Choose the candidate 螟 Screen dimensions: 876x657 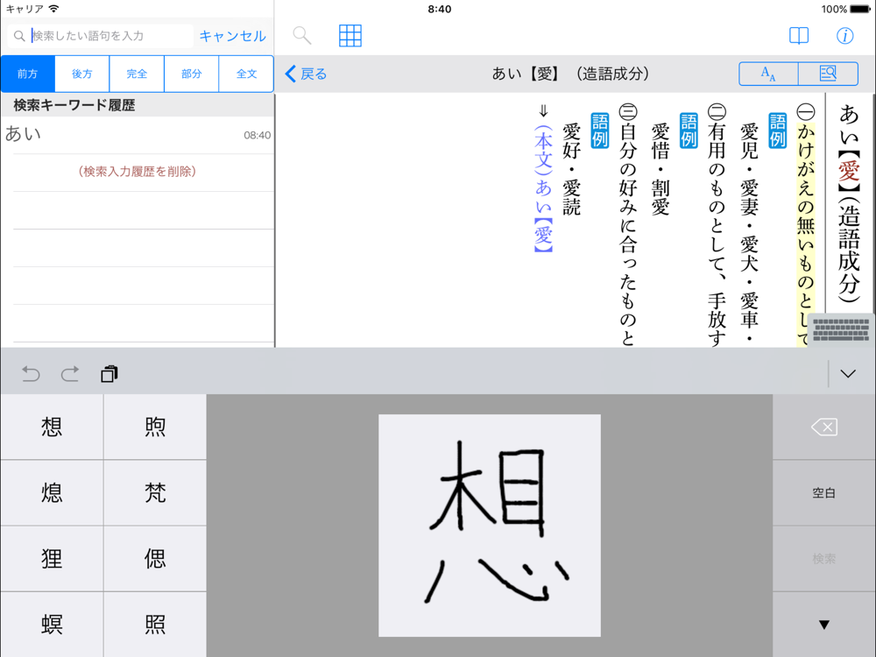pos(52,624)
